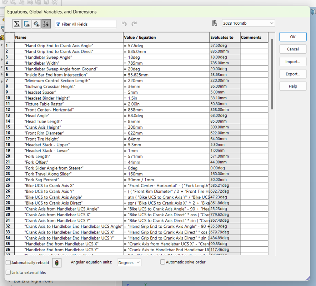Viewport: 316px width, 286px height.
Task: Check the Automatic solve order box
Action: click(x=162, y=262)
